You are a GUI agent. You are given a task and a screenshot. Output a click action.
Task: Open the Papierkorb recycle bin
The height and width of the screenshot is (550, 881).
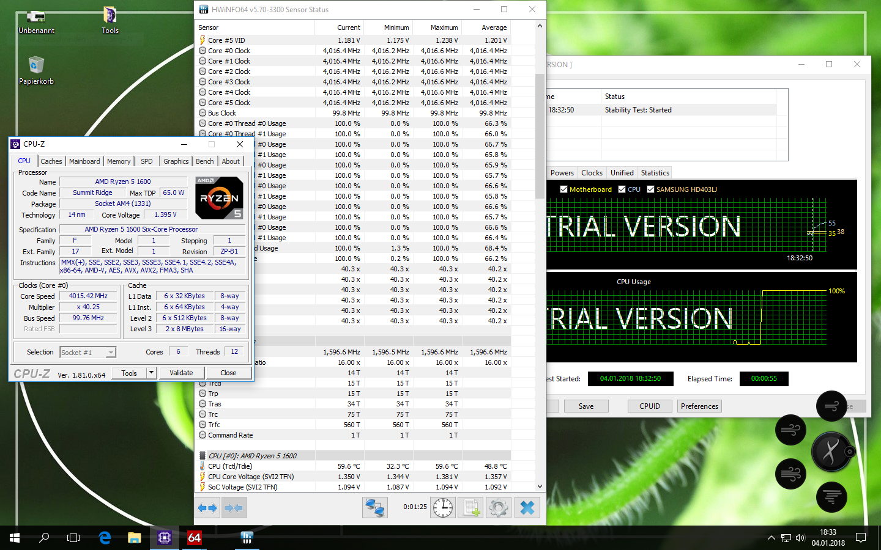pos(36,70)
